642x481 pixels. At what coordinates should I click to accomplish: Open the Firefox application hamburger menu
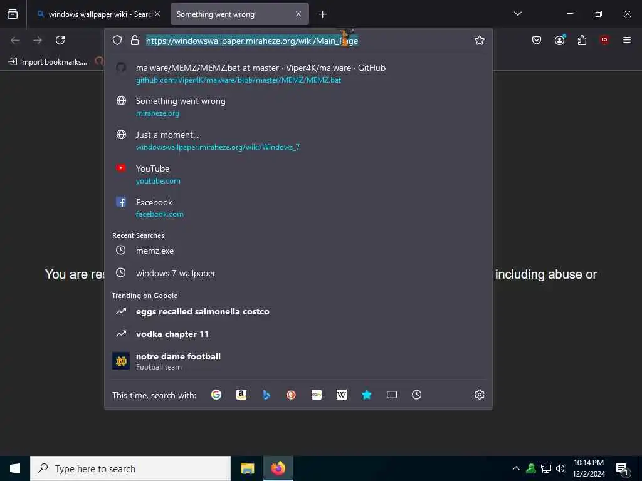(x=627, y=40)
